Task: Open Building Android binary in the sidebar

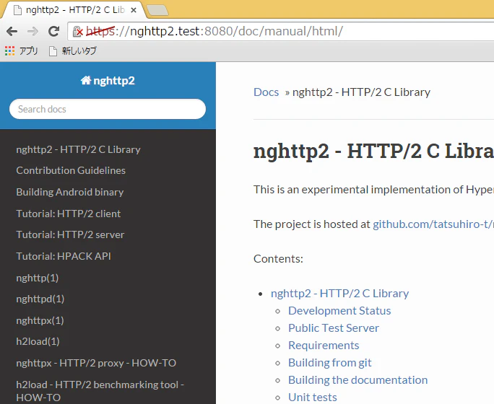Action: tap(70, 192)
